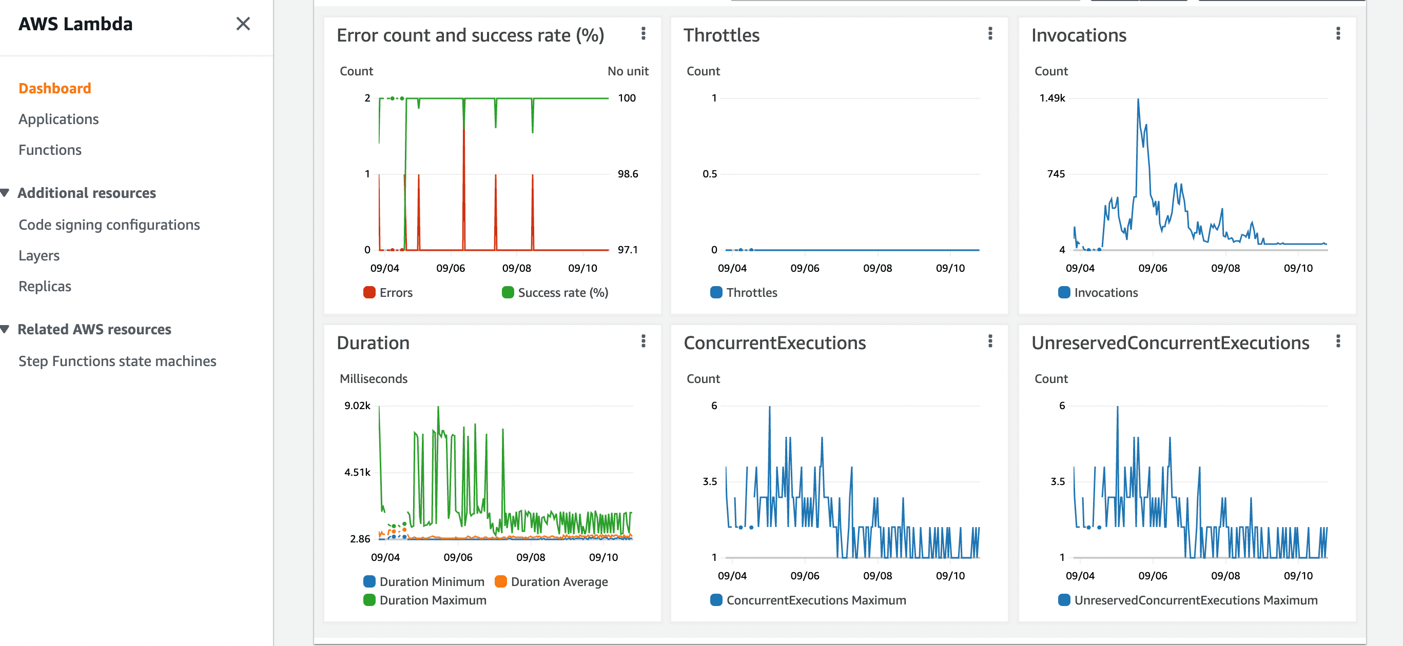Open the Applications page

click(59, 119)
